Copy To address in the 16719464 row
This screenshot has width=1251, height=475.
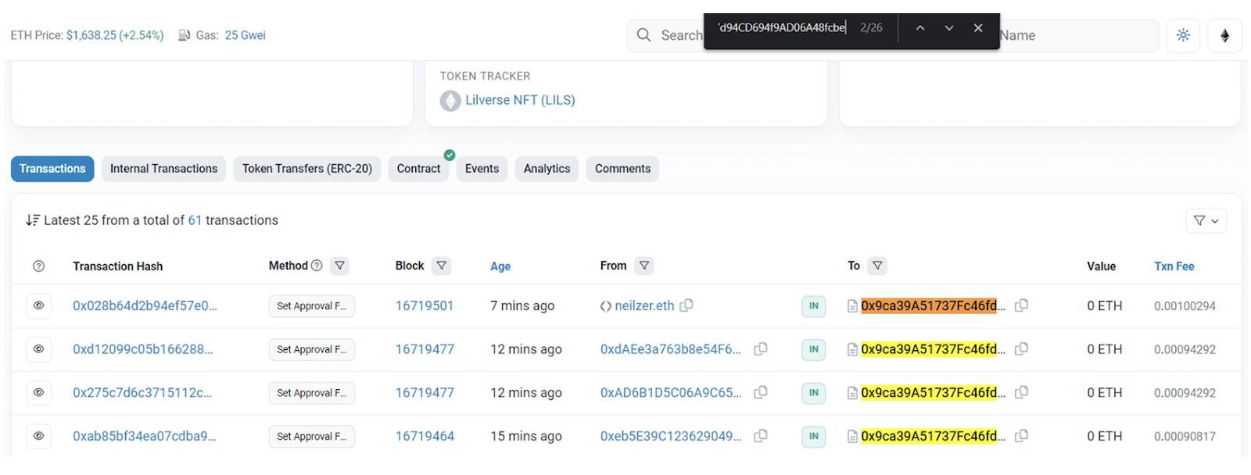[x=1021, y=436]
